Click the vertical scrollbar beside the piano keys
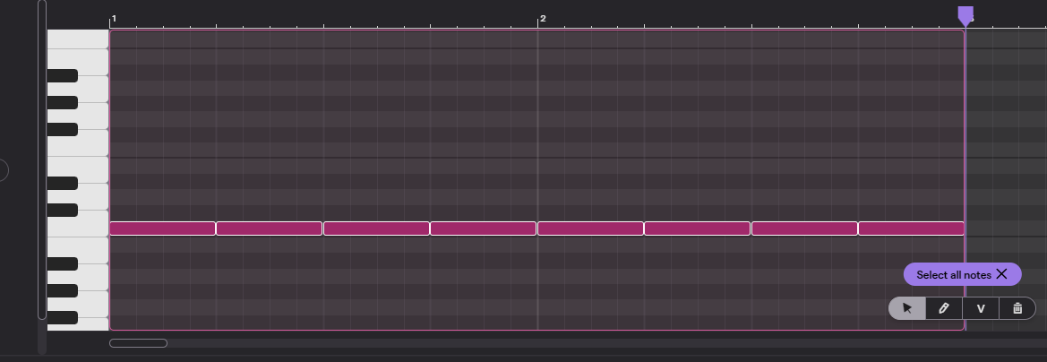Viewport: 1047px width, 362px height. pos(42,161)
